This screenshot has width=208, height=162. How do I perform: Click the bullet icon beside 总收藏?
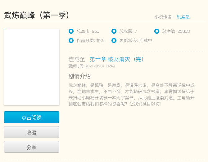click(x=114, y=31)
